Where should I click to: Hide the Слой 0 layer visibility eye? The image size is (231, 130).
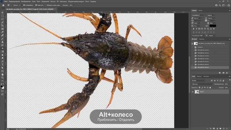192,92
